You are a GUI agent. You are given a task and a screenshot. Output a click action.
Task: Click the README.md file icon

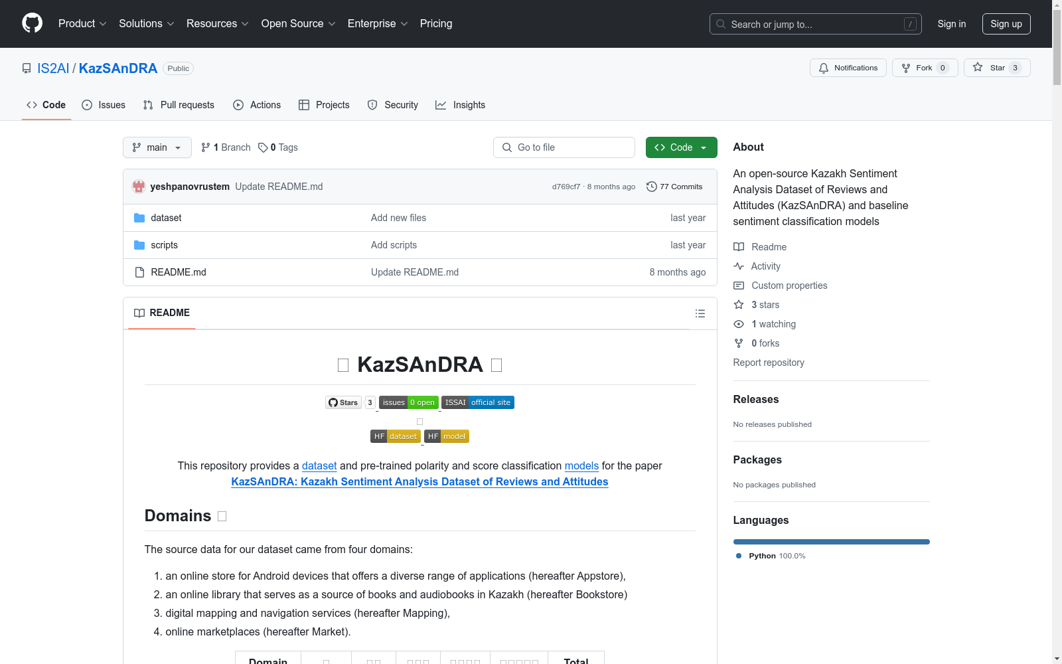pyautogui.click(x=139, y=272)
